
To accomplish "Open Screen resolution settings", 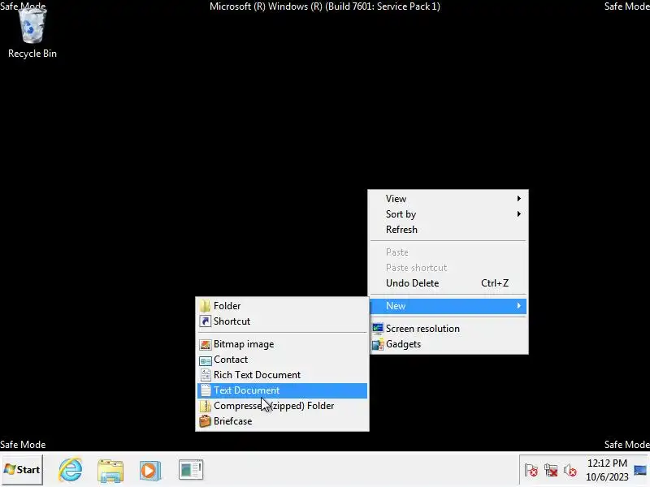I will [448, 329].
